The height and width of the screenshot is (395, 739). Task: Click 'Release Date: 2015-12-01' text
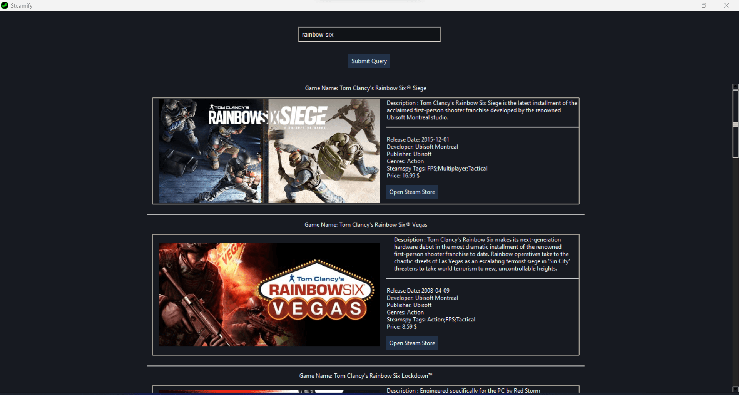[x=418, y=140]
